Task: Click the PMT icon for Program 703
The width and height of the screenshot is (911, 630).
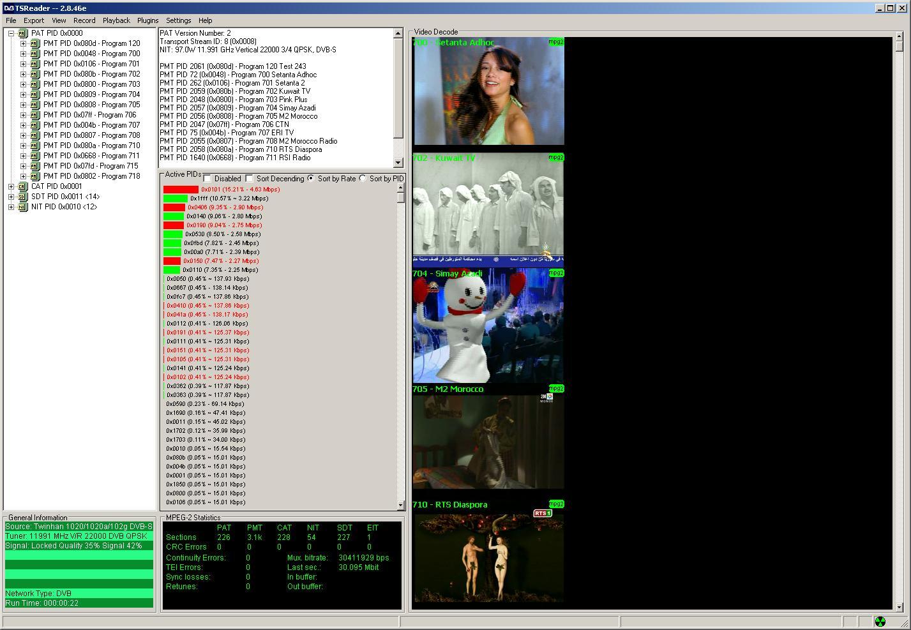Action: pyautogui.click(x=35, y=84)
